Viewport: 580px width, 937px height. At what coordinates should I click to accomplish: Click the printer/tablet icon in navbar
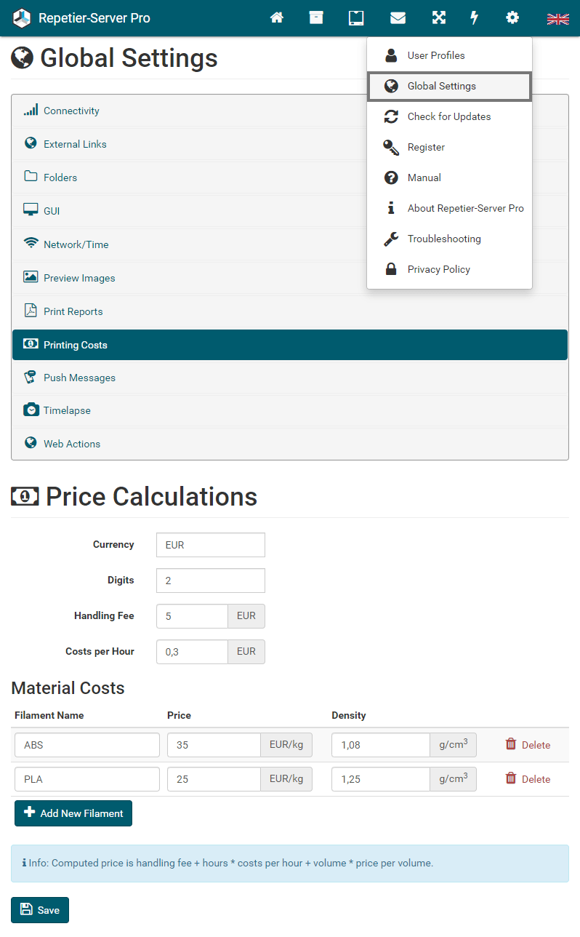click(356, 17)
